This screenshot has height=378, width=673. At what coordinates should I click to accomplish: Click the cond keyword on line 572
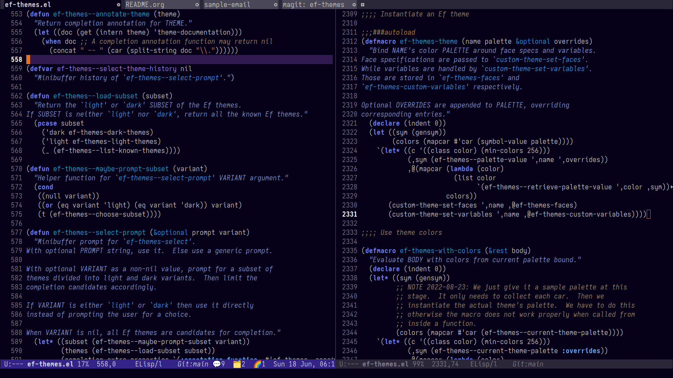pyautogui.click(x=46, y=187)
